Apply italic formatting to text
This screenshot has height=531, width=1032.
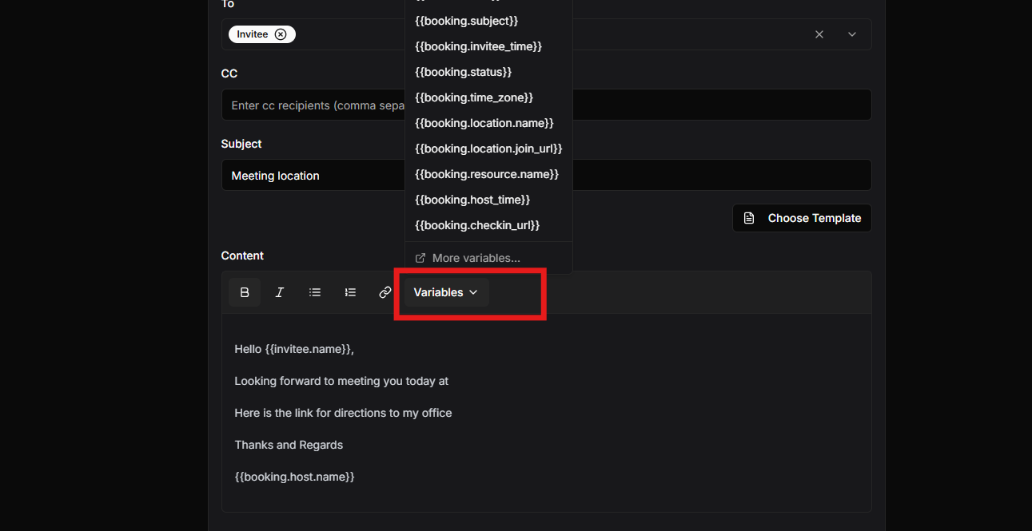280,292
